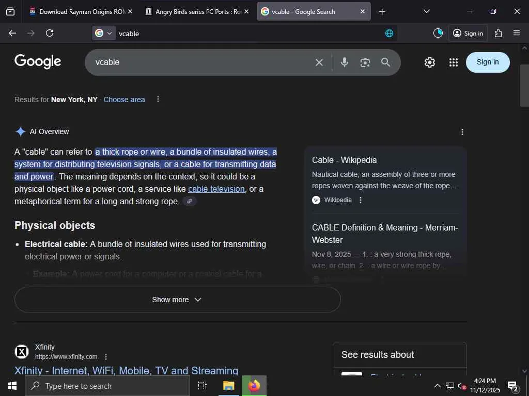Open Cable - Wikipedia source card
The image size is (529, 396).
click(x=344, y=160)
